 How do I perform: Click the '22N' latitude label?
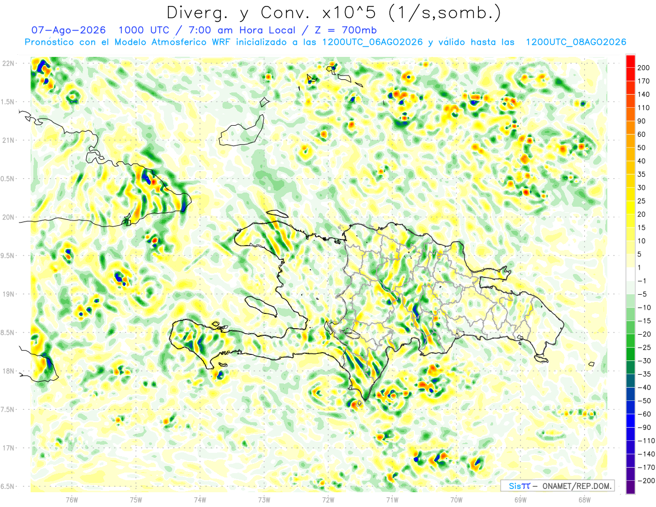(x=8, y=63)
